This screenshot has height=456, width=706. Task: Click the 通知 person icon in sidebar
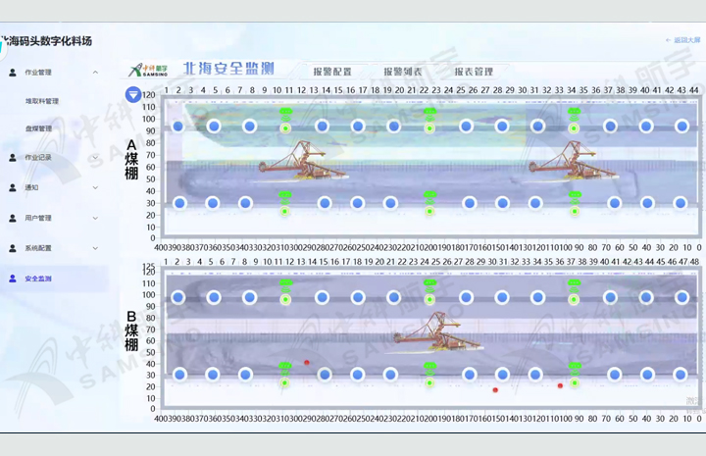[x=13, y=187]
